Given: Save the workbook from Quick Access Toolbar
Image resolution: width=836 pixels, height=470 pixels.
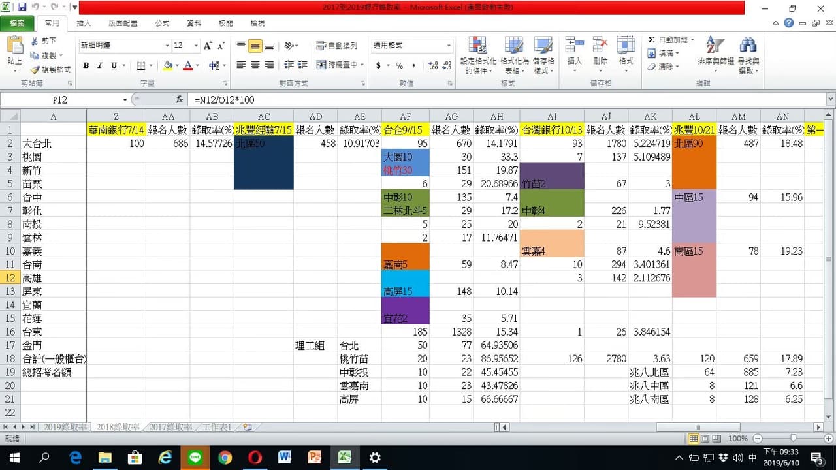Looking at the screenshot, I should [x=22, y=8].
